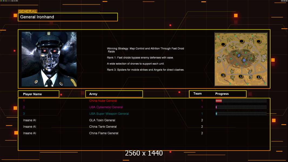Click the Winning Strategy description text
The image size is (288, 162).
click(145, 50)
